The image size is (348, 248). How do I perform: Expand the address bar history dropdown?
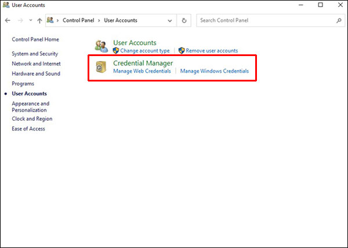coord(170,21)
